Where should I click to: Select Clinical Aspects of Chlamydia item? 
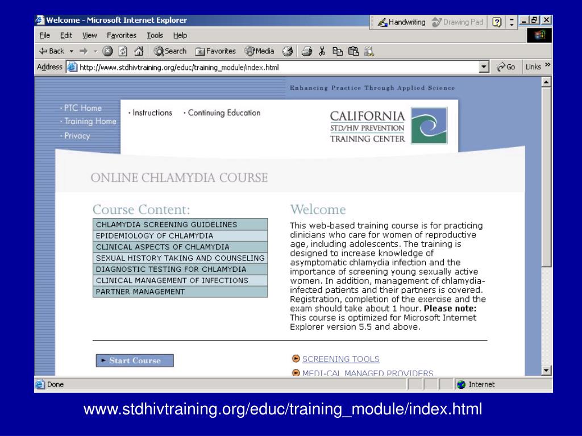tap(180, 247)
